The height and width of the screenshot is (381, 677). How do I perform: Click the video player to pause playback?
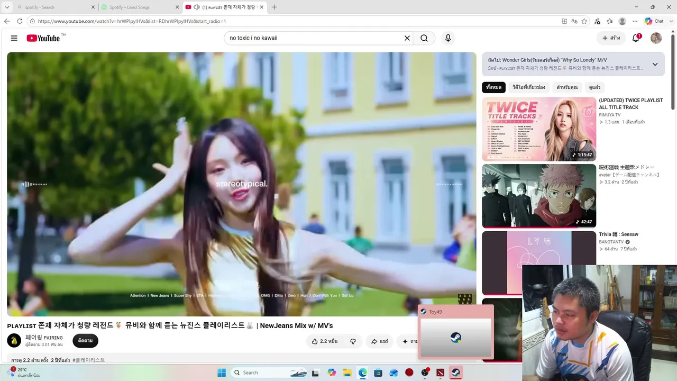tap(242, 184)
